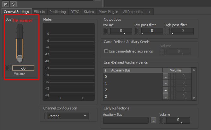Browse auxiliary bus for send row 0

tap(166, 77)
